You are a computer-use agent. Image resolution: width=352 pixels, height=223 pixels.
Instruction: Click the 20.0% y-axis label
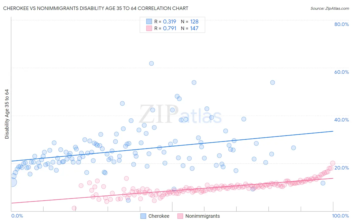(x=341, y=168)
